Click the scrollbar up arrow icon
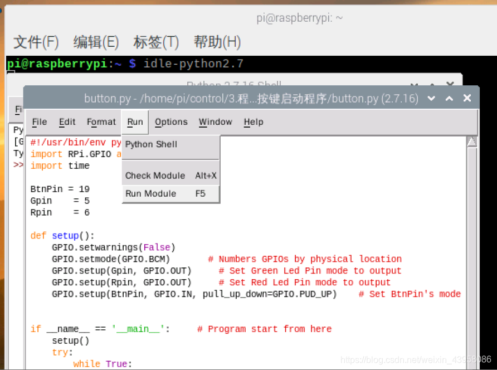 click(x=472, y=141)
